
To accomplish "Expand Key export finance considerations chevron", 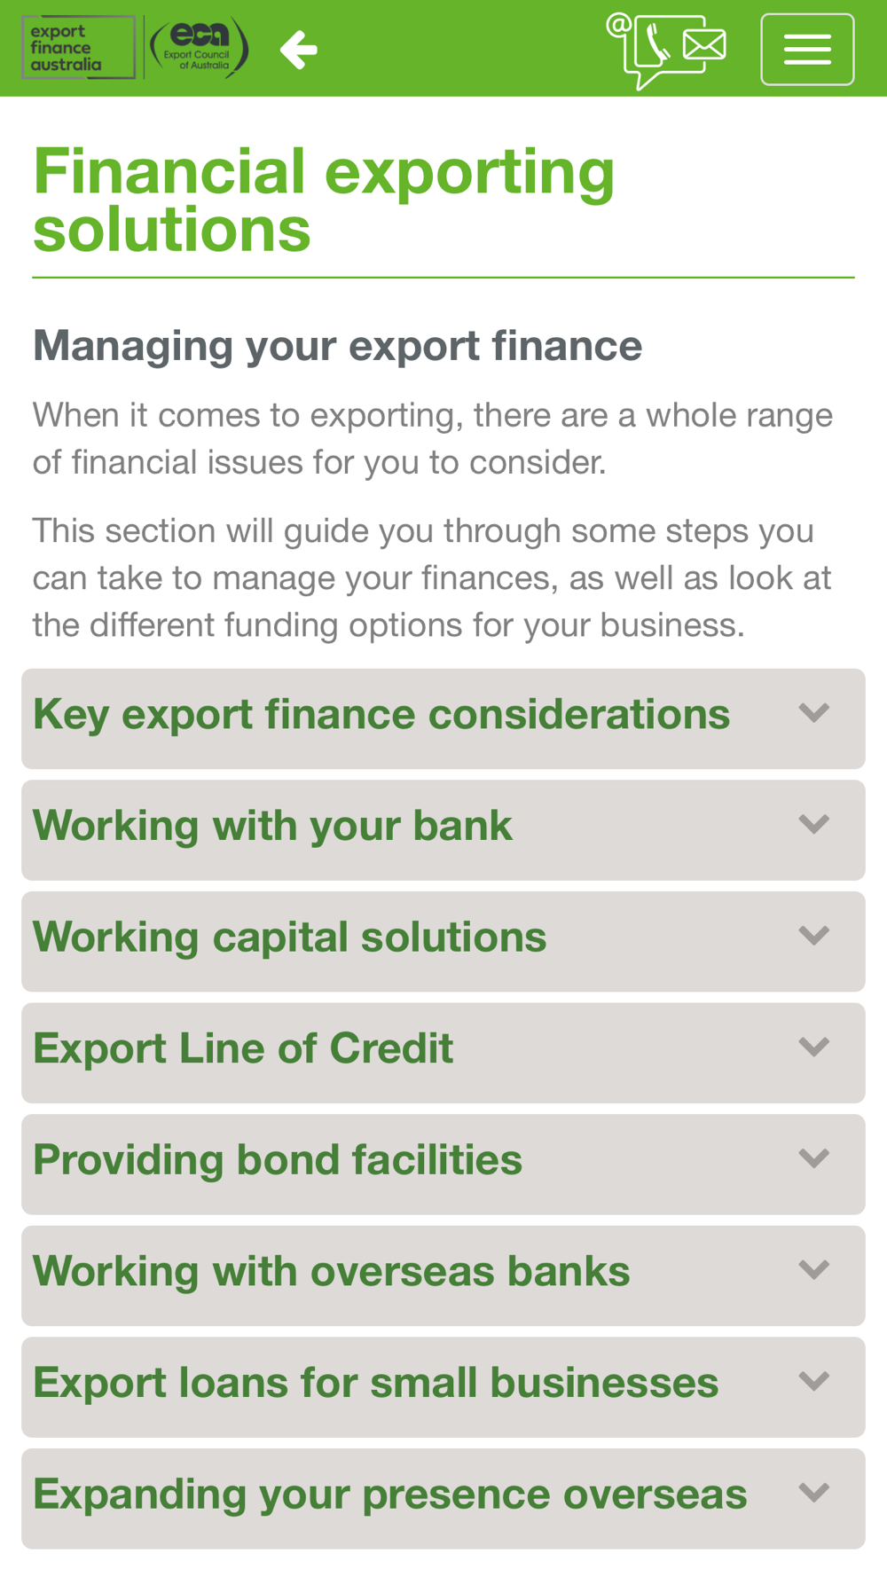I will tap(813, 713).
